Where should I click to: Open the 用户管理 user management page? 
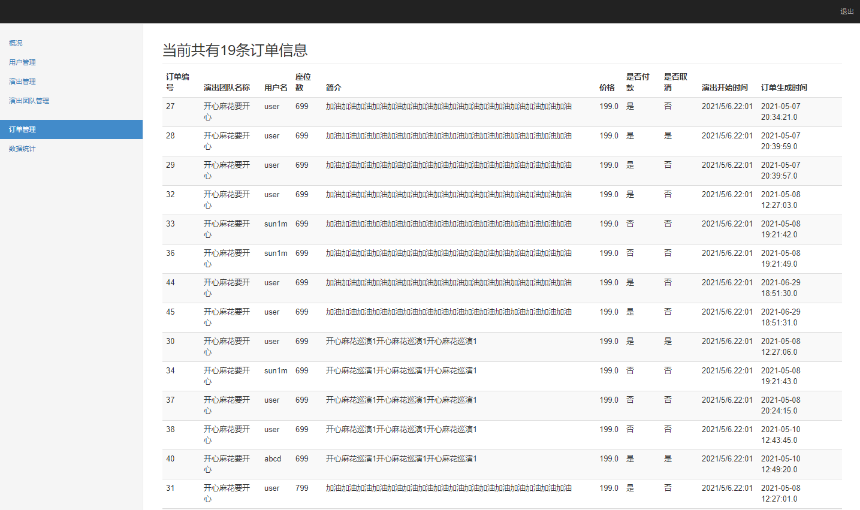pyautogui.click(x=22, y=62)
